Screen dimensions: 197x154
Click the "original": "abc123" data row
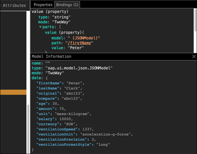60,93
